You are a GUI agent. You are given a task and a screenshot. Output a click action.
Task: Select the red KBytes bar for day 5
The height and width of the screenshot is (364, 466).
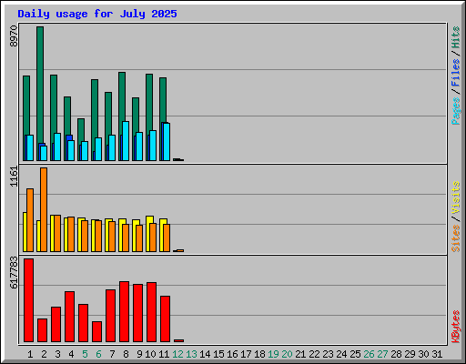point(84,323)
